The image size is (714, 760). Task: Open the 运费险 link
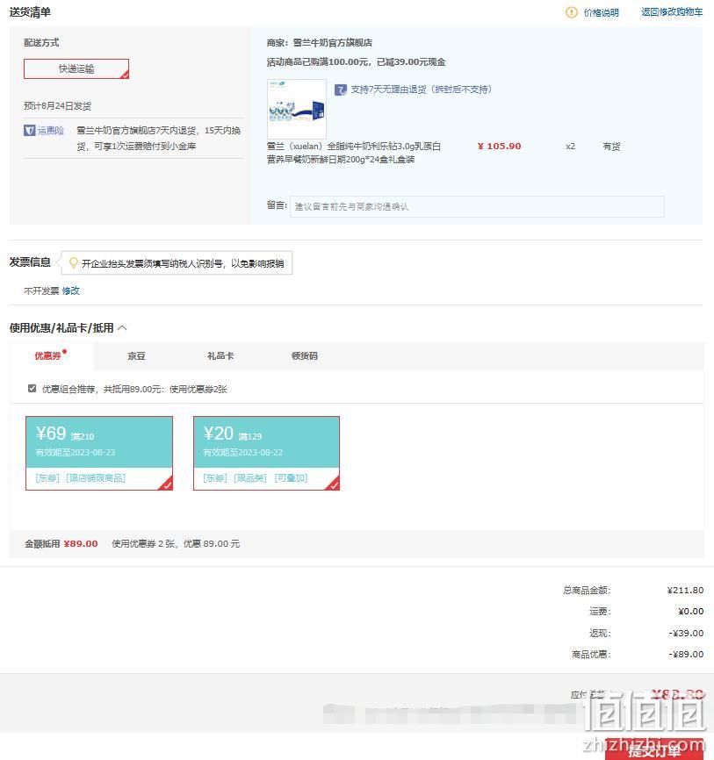tap(51, 131)
